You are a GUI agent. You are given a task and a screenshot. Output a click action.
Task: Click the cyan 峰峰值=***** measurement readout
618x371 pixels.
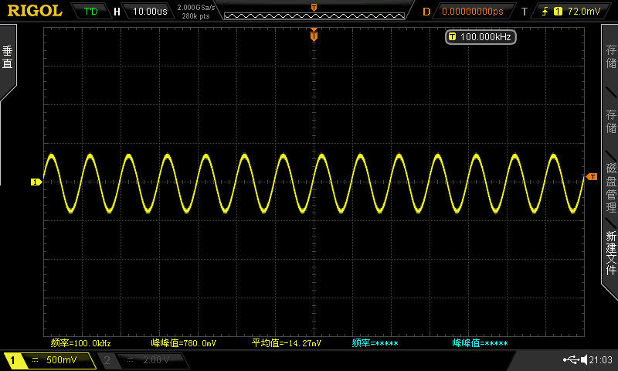pos(480,343)
